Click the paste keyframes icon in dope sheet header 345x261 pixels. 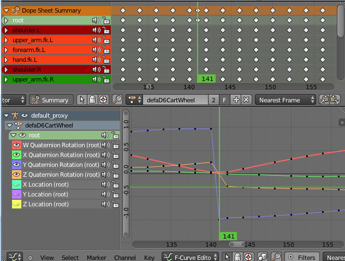click(x=335, y=100)
